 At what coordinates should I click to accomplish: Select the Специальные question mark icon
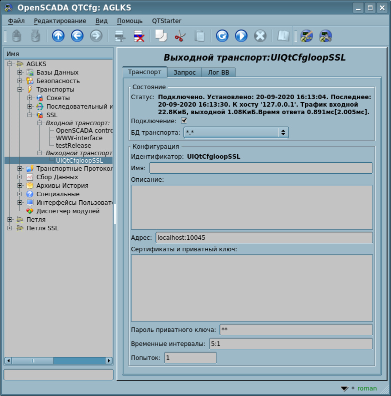[30, 194]
